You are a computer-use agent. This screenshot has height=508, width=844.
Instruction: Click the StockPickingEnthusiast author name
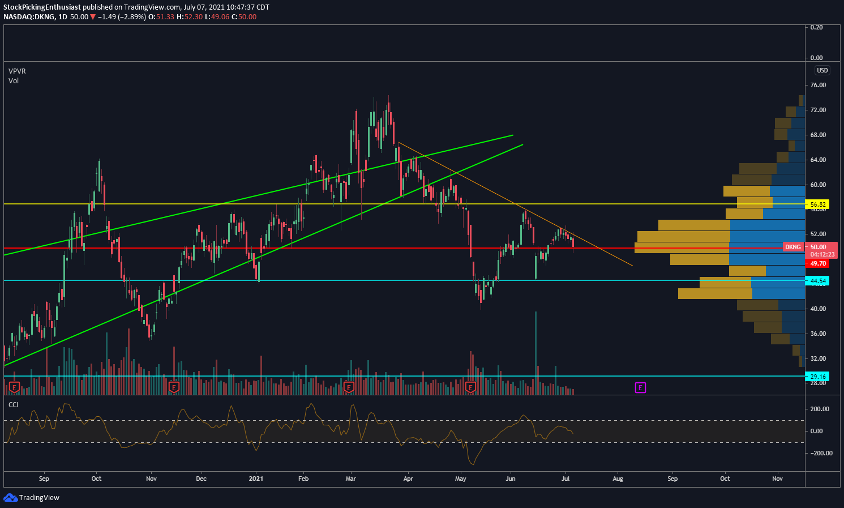coord(42,7)
